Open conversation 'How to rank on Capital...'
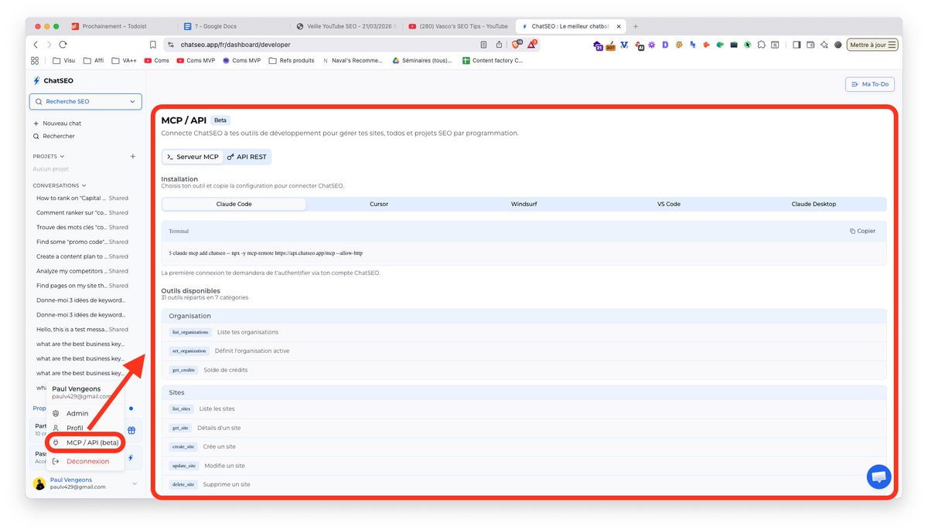Screen dimensions: 928x532 (83, 198)
